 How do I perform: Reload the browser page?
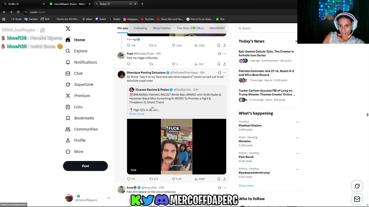coord(18,12)
